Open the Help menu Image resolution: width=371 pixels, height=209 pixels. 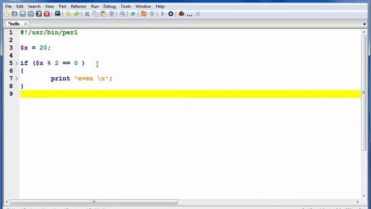[160, 6]
